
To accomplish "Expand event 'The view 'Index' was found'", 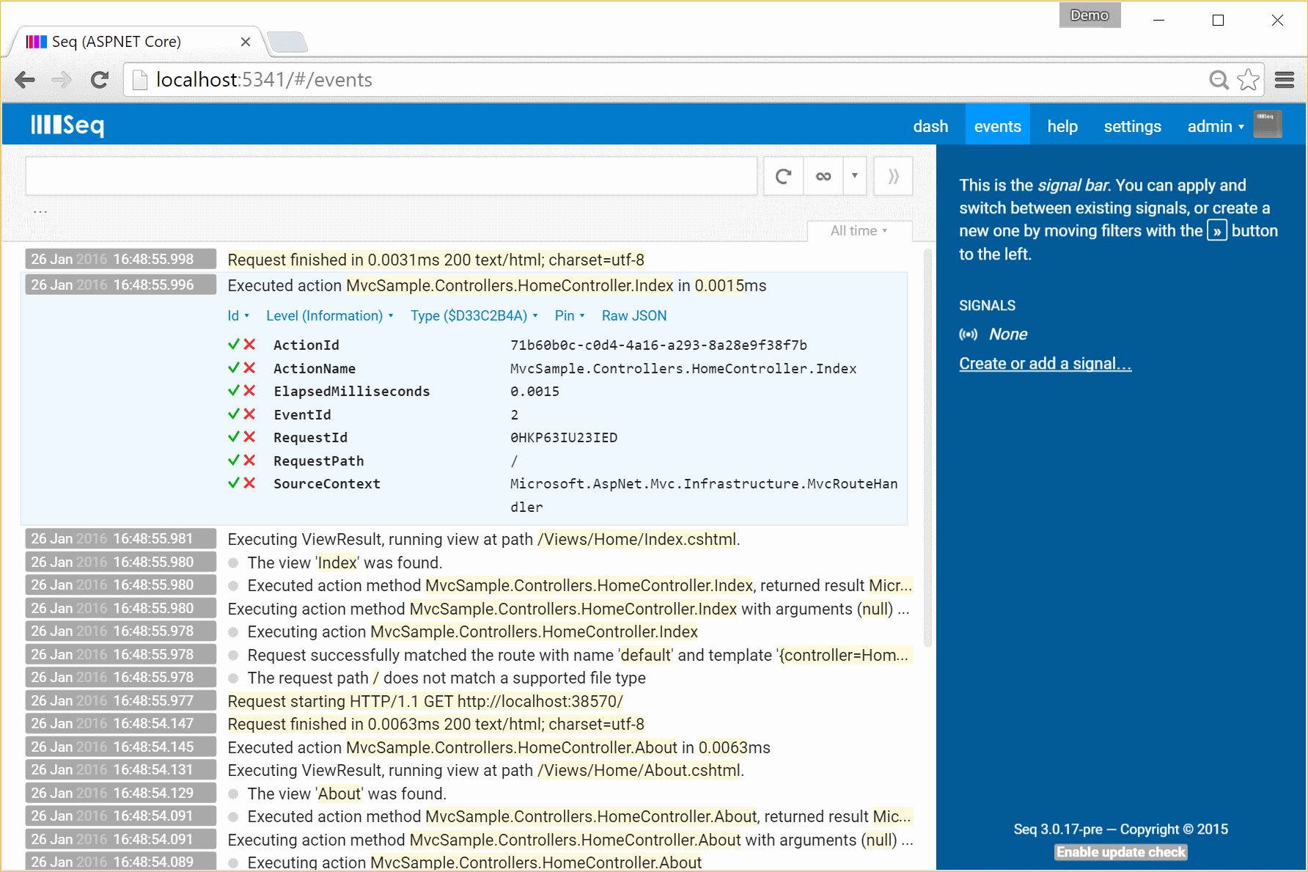I will (x=345, y=563).
